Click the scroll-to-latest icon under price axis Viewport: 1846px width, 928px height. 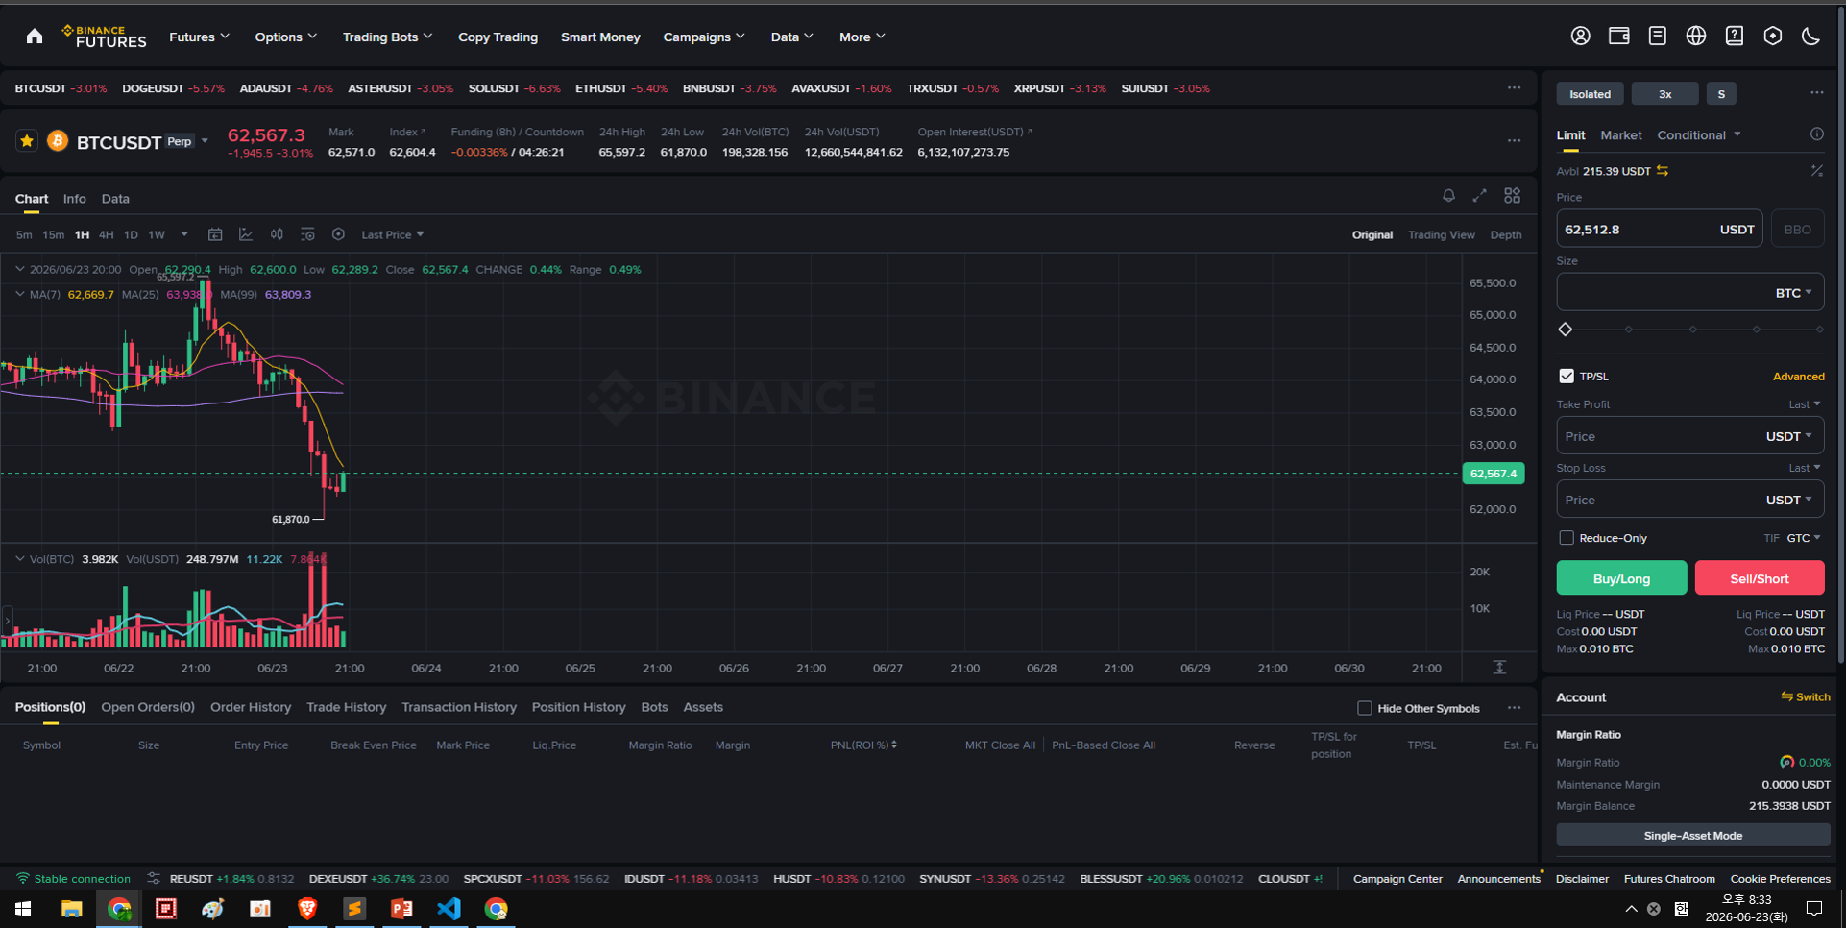[1499, 667]
